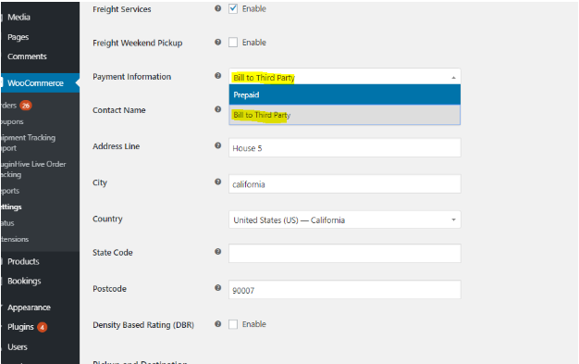
Task: Click the Freight Services label
Action: tap(122, 9)
